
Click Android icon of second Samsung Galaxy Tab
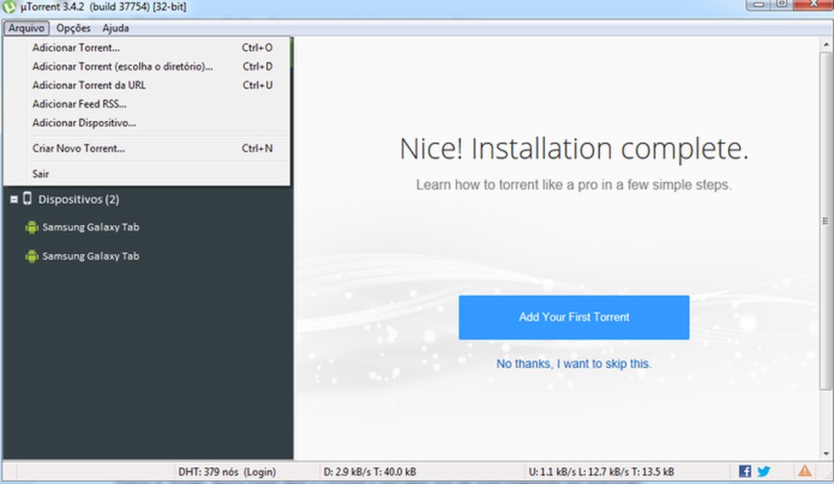pyautogui.click(x=32, y=256)
